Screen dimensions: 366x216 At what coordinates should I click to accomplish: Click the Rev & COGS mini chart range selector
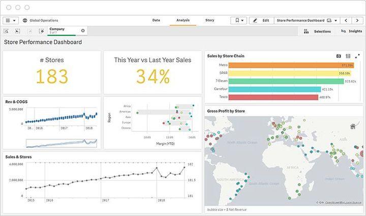[x=61, y=143]
